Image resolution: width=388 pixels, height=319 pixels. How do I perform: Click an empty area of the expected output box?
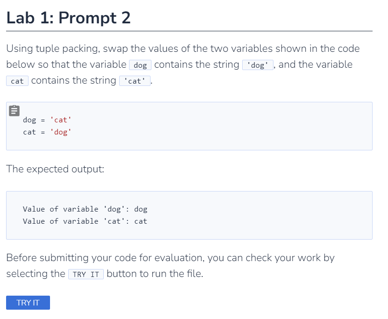(x=260, y=215)
